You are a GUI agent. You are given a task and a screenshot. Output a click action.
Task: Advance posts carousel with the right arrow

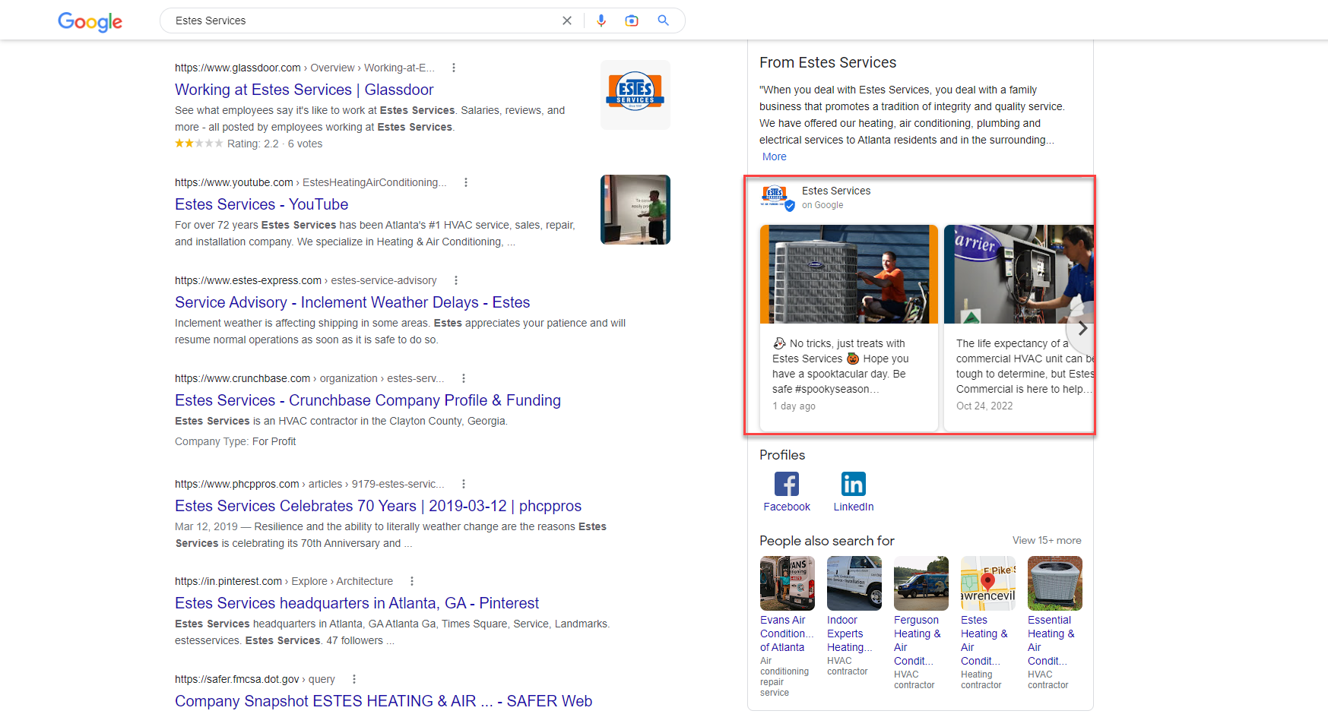[1082, 329]
